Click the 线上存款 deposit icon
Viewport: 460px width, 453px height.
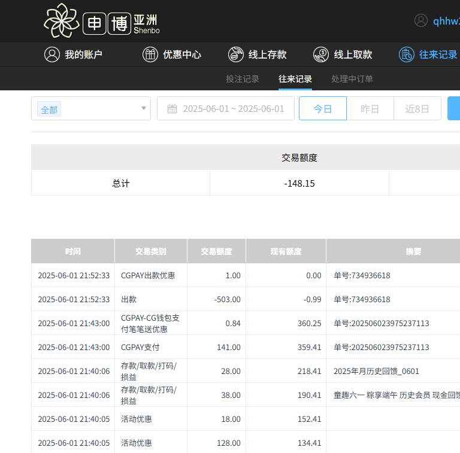(235, 54)
